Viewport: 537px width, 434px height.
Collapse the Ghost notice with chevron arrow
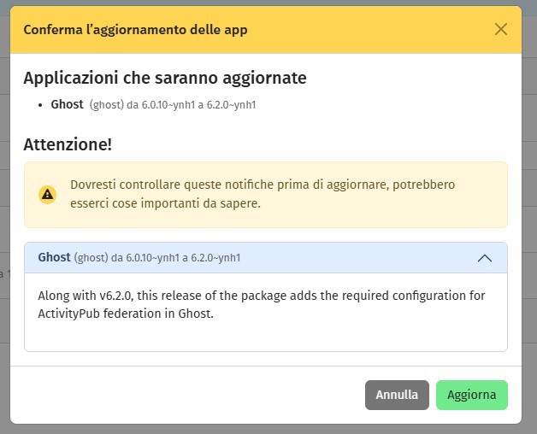tap(484, 257)
